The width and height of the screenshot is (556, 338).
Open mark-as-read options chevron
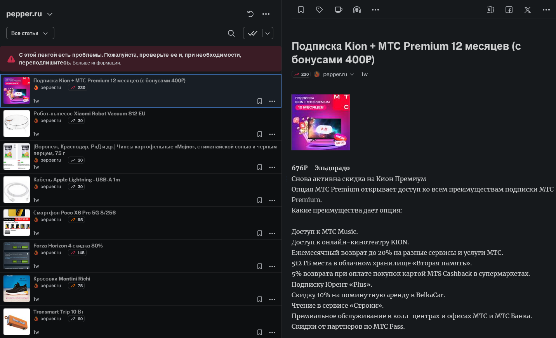268,33
